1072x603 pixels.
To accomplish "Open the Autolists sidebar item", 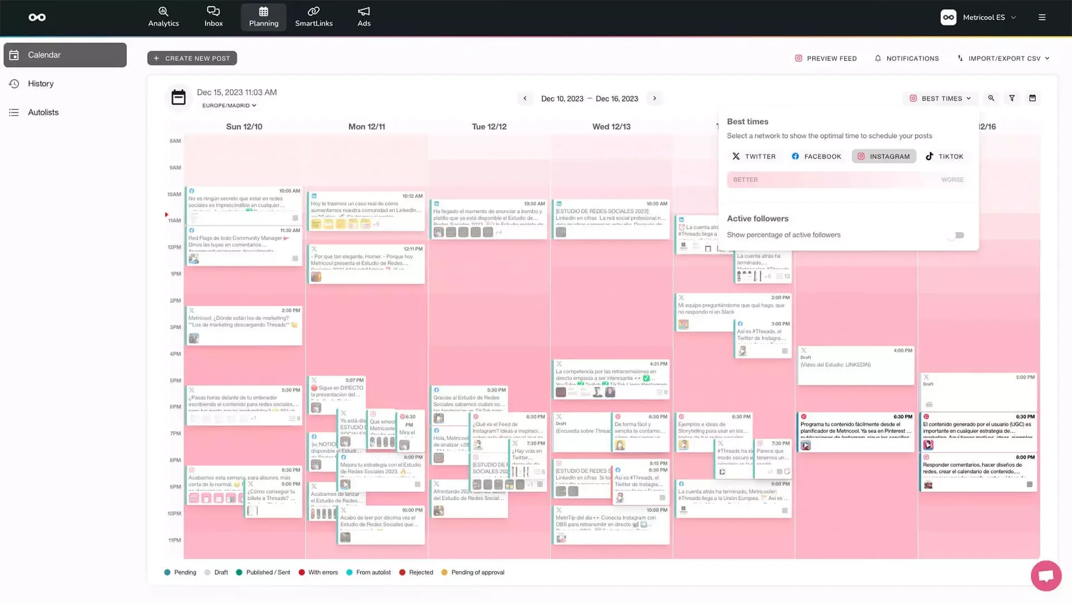I will coord(43,112).
